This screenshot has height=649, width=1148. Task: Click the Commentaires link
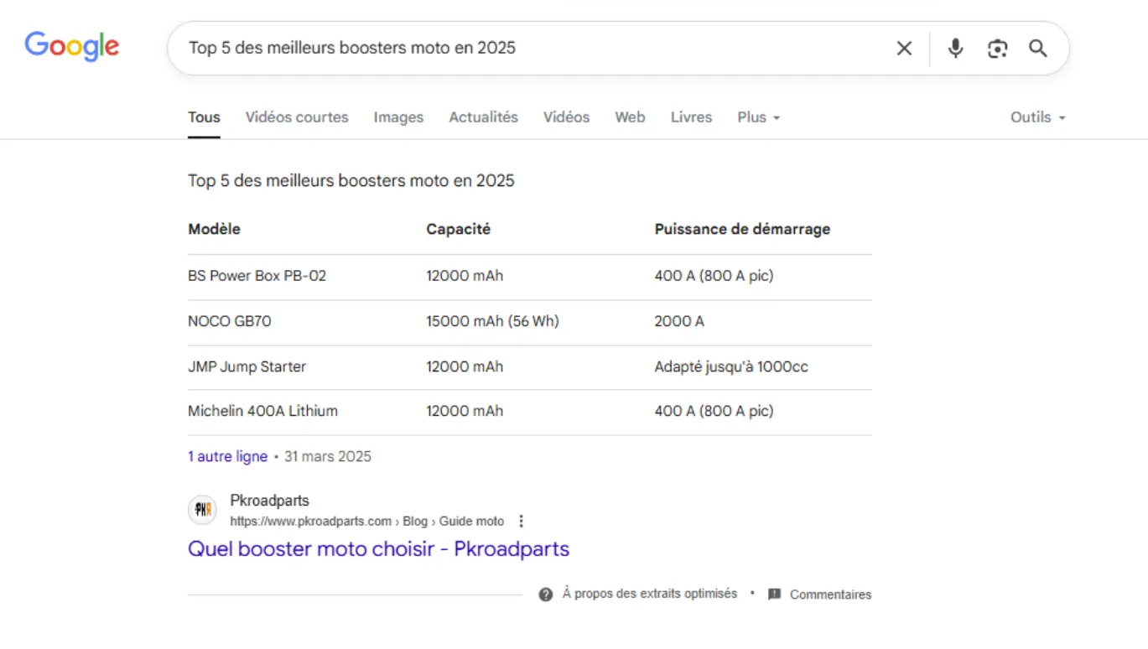tap(830, 594)
